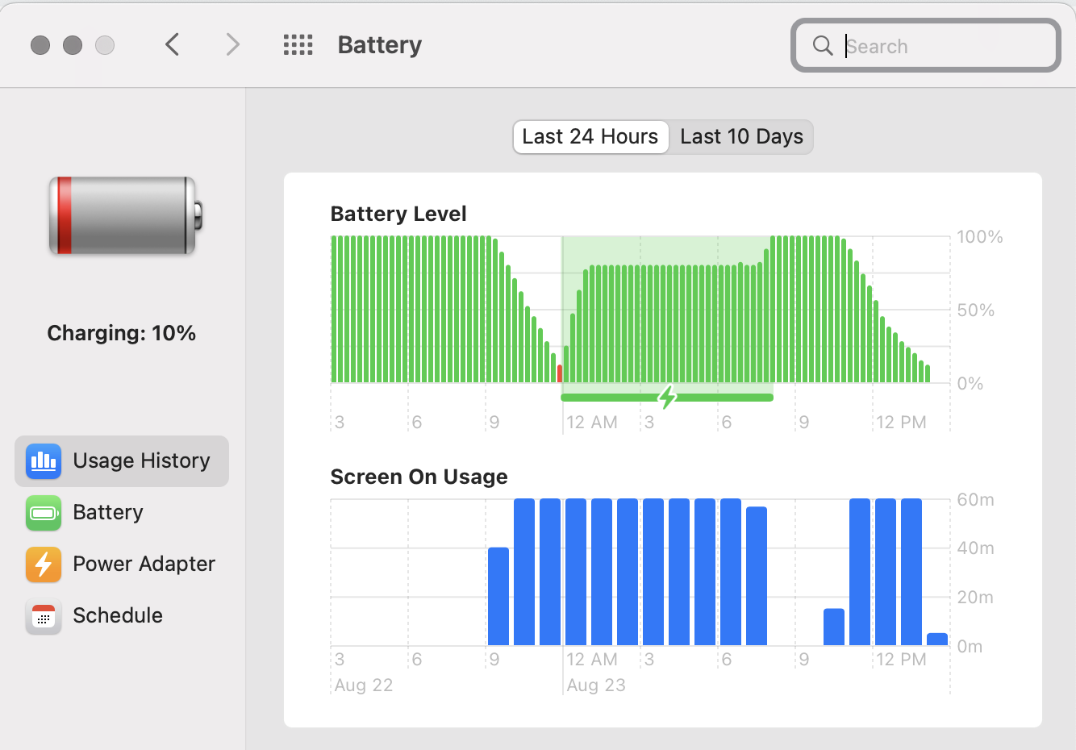The width and height of the screenshot is (1076, 750).
Task: Click the large low-battery status image
Action: (x=125, y=216)
